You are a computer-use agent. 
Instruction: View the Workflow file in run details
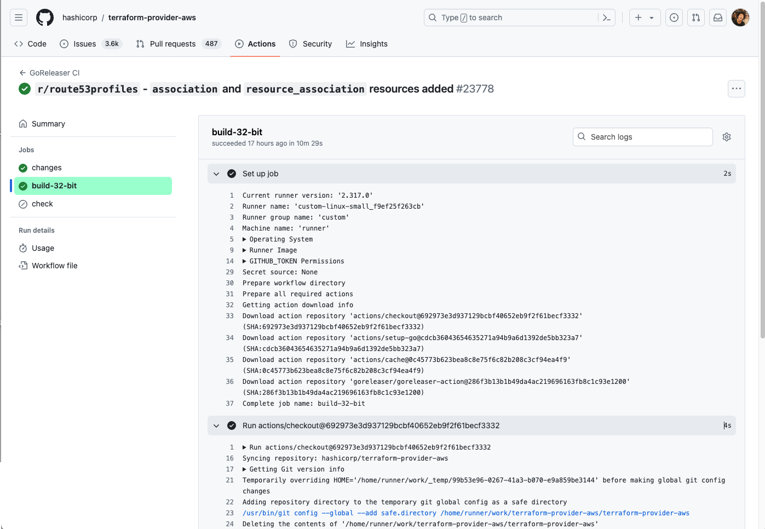pos(54,265)
